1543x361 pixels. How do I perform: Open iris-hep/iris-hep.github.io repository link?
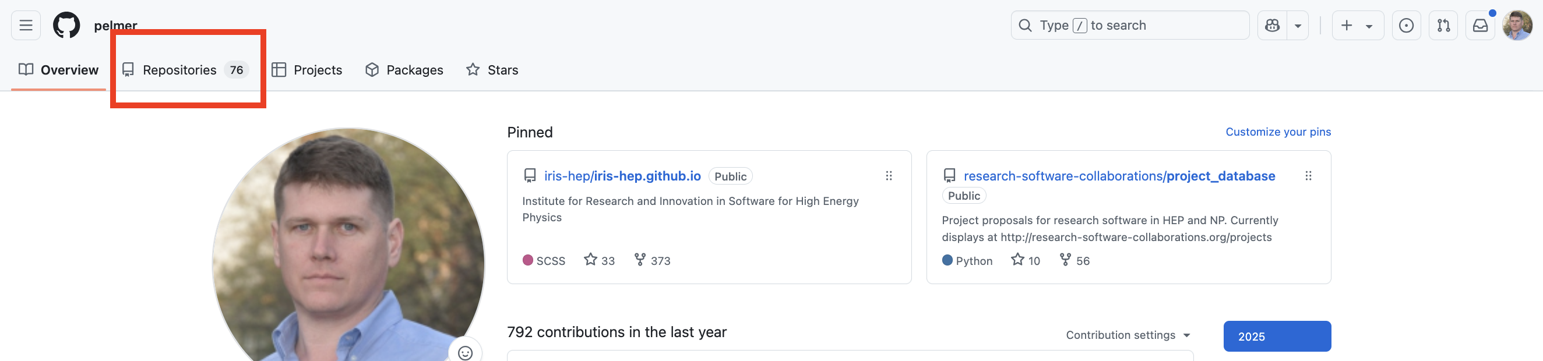click(622, 176)
